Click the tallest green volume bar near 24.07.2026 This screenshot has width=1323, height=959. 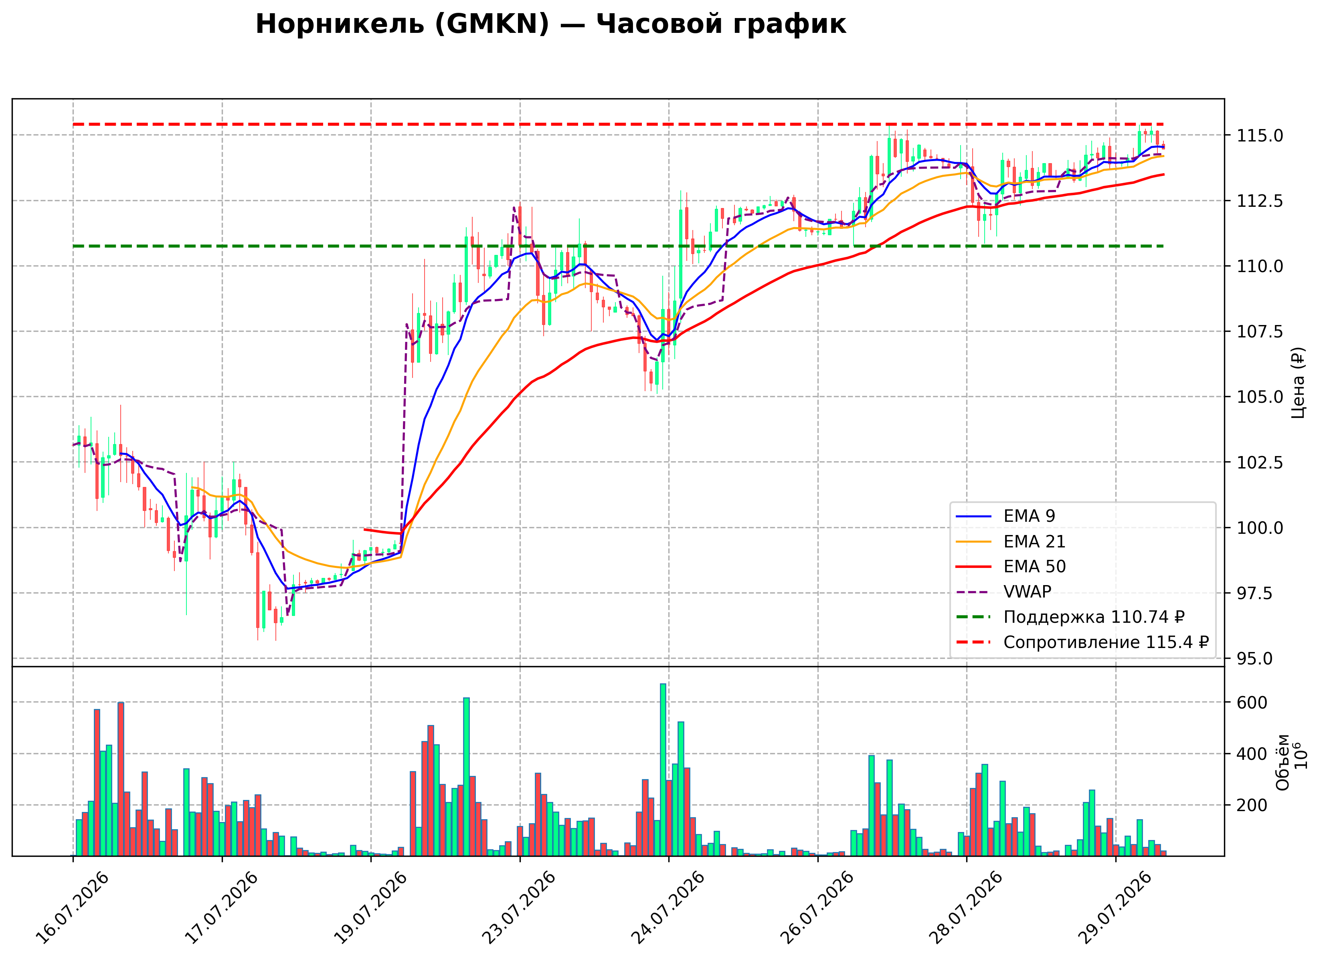coord(663,769)
